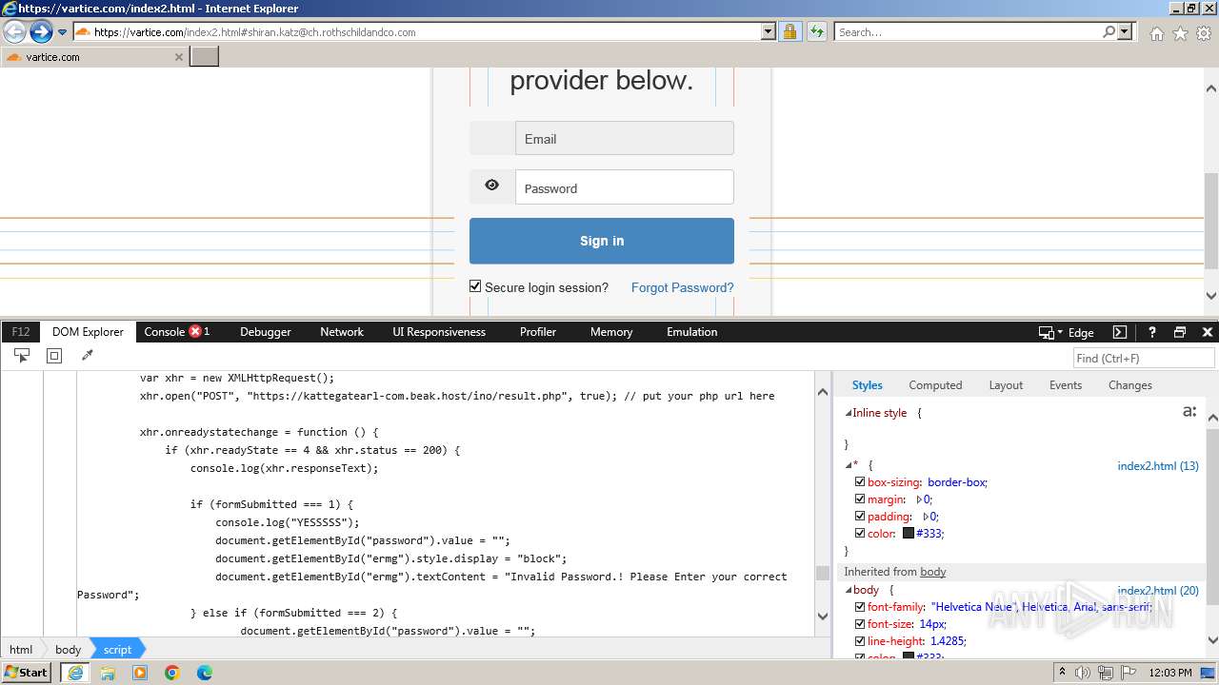Open the recent pages dropdown arrow
Screen dimensions: 1219x685
(x=63, y=32)
